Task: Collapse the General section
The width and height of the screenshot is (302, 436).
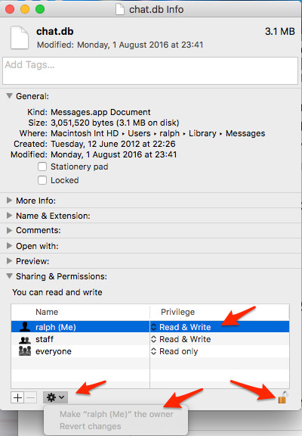Action: (x=9, y=96)
